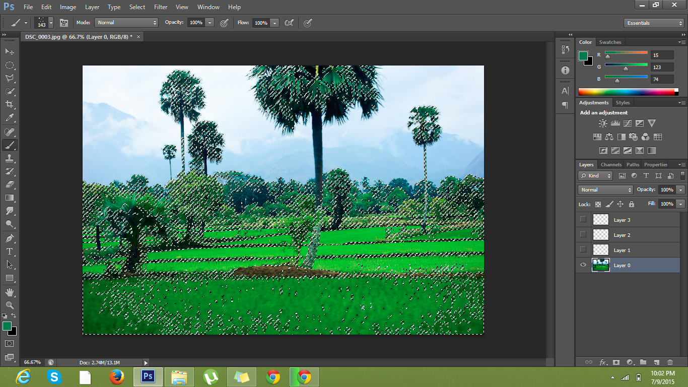This screenshot has width=688, height=387.
Task: Select the Dodge tool
Action: tap(10, 224)
